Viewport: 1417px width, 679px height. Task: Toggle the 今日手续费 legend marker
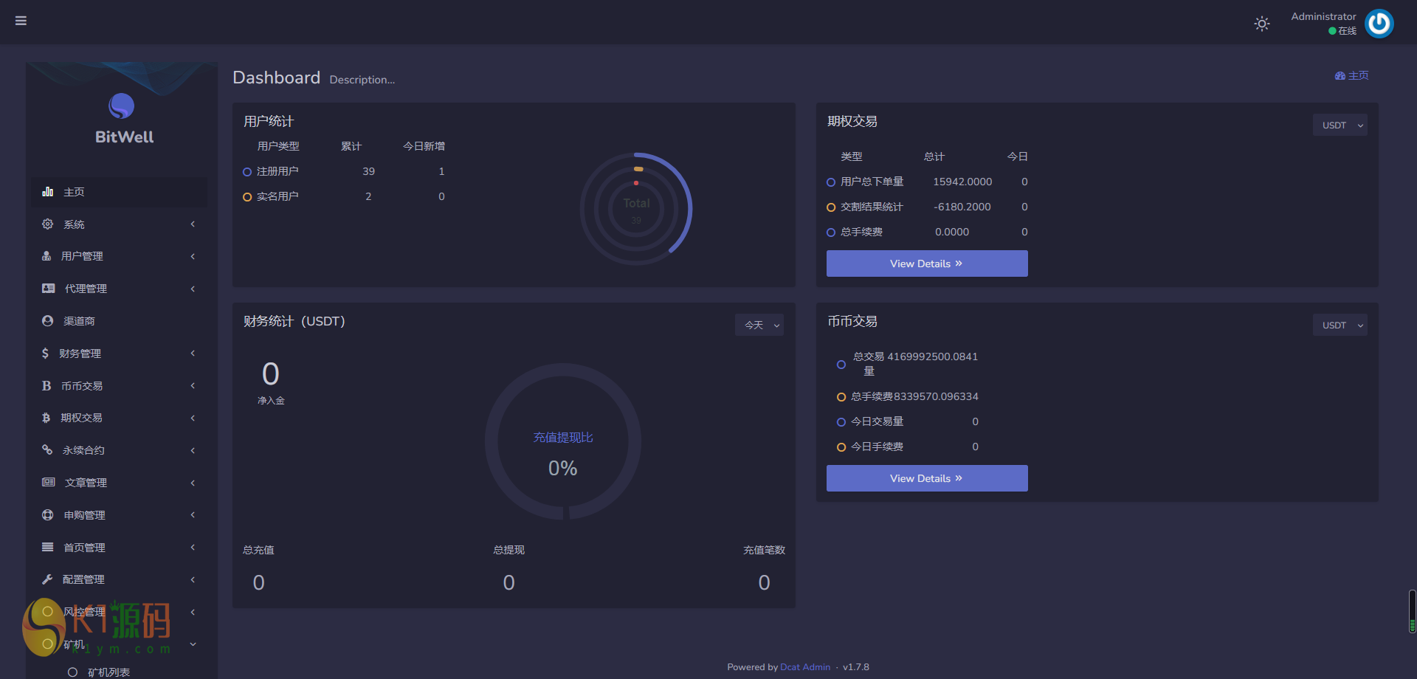coord(841,447)
